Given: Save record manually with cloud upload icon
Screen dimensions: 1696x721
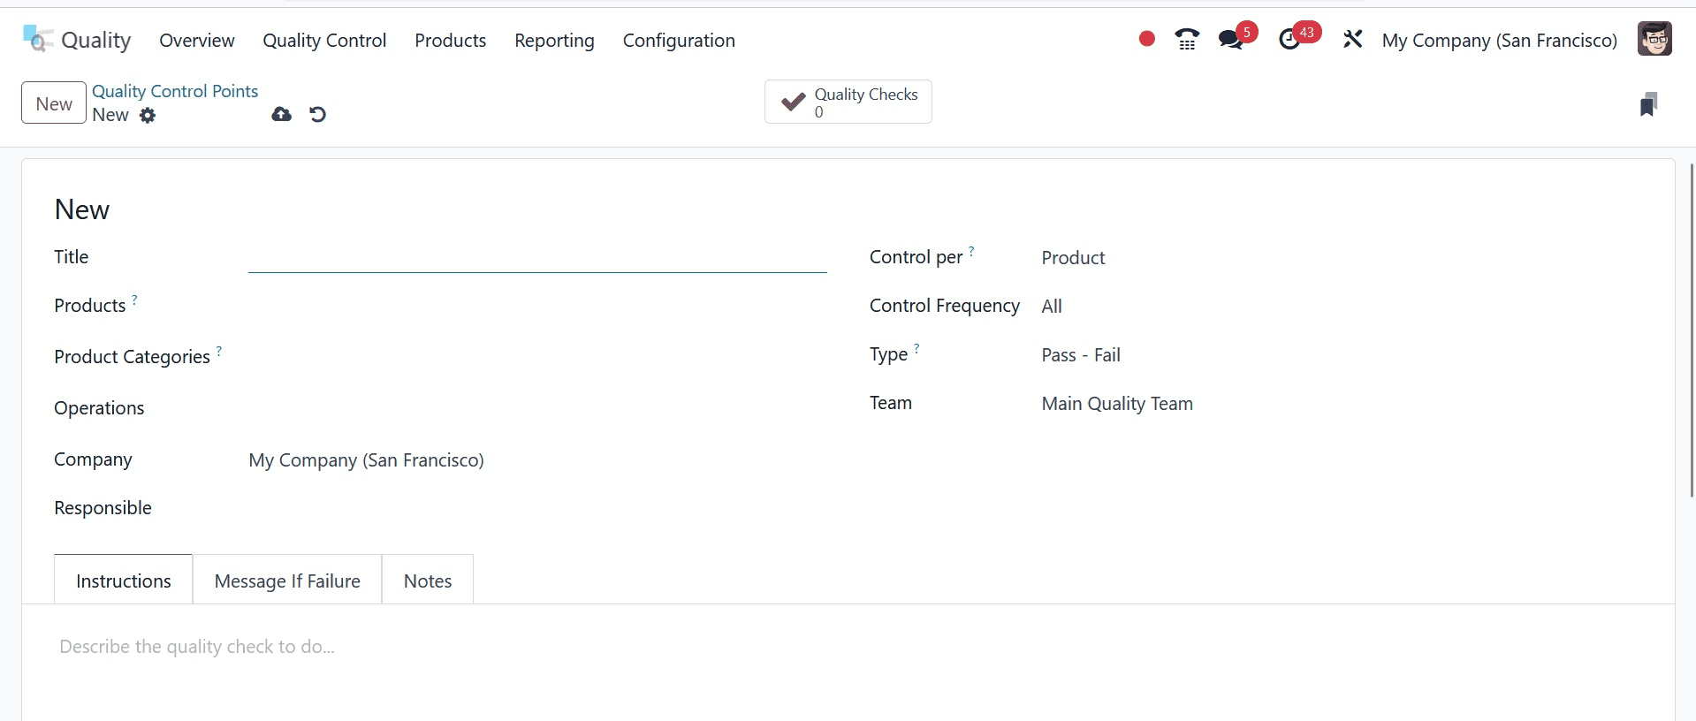Looking at the screenshot, I should pyautogui.click(x=281, y=114).
